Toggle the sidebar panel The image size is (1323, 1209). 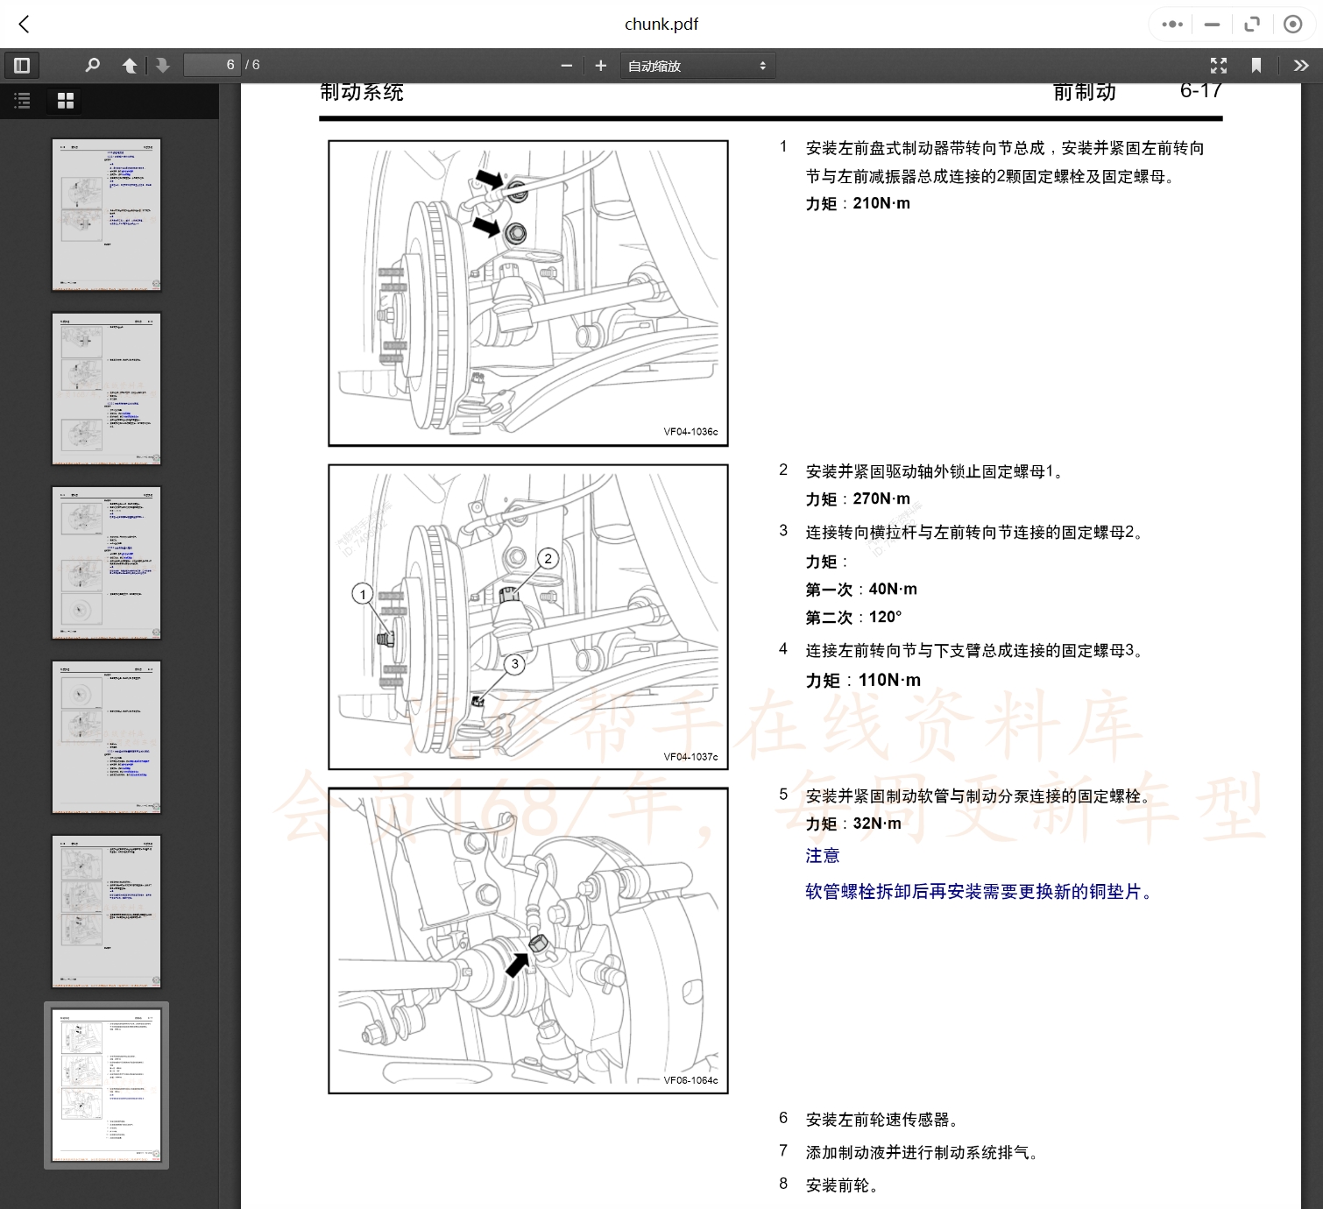(x=22, y=65)
